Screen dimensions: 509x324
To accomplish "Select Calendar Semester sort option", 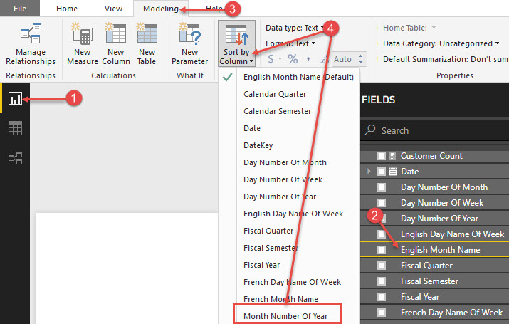I will 289,111.
